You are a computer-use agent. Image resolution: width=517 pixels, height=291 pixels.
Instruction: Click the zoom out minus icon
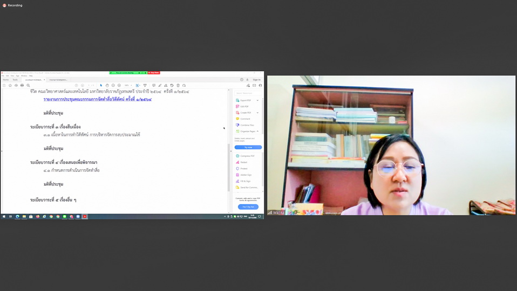[113, 85]
